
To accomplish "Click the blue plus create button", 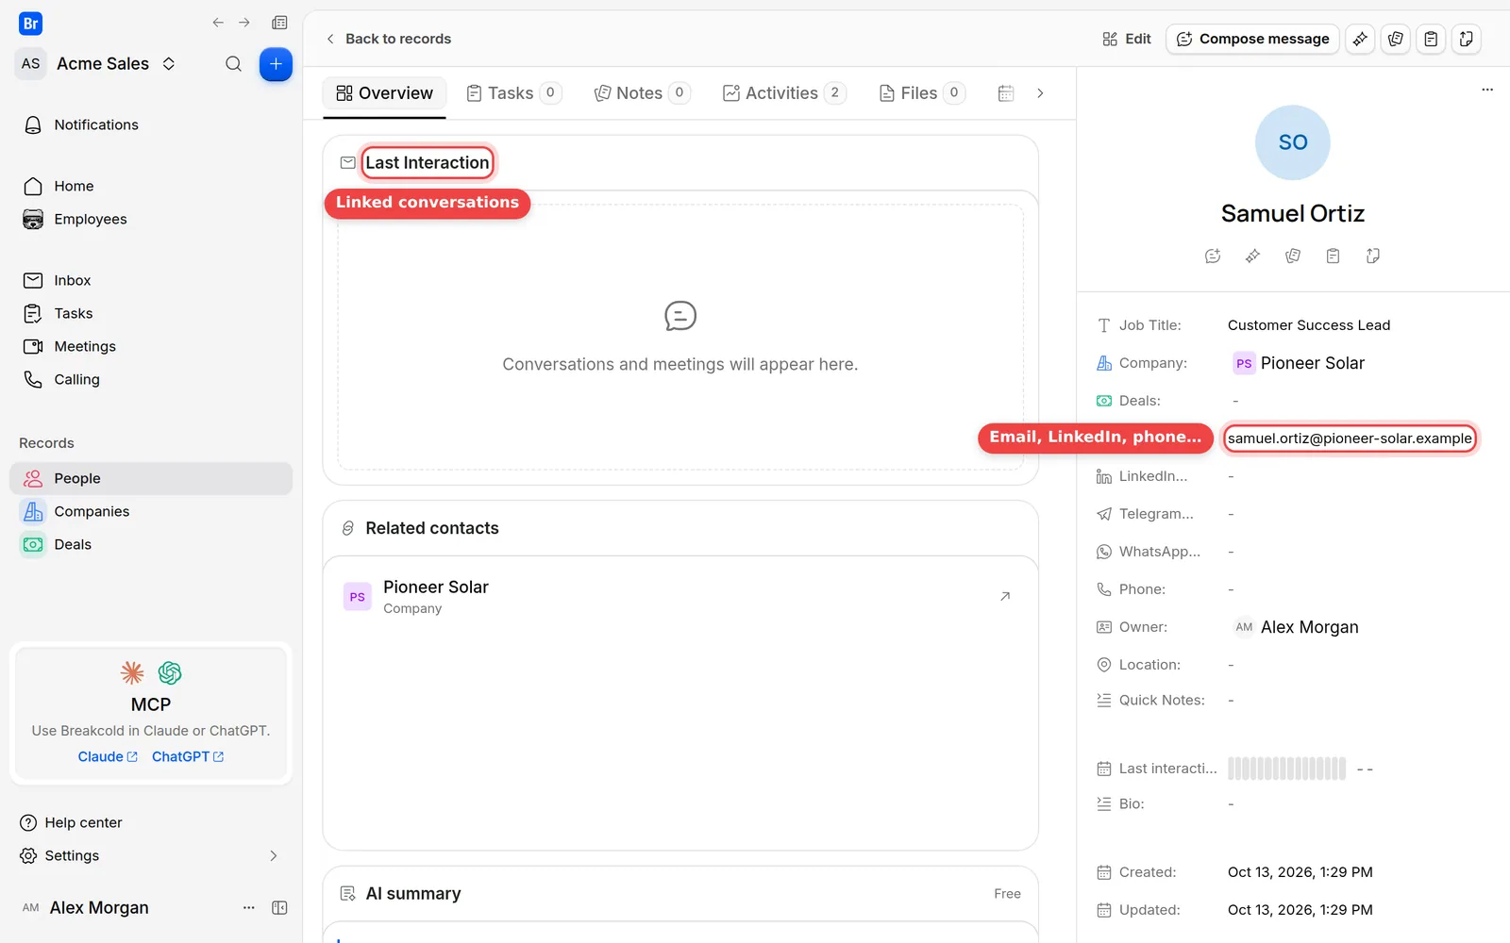I will coord(276,64).
